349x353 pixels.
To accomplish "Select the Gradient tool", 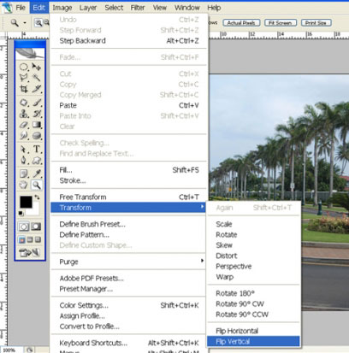I will [x=37, y=125].
